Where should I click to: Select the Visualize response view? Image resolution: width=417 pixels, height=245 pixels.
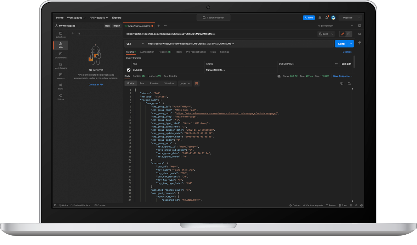point(169,84)
